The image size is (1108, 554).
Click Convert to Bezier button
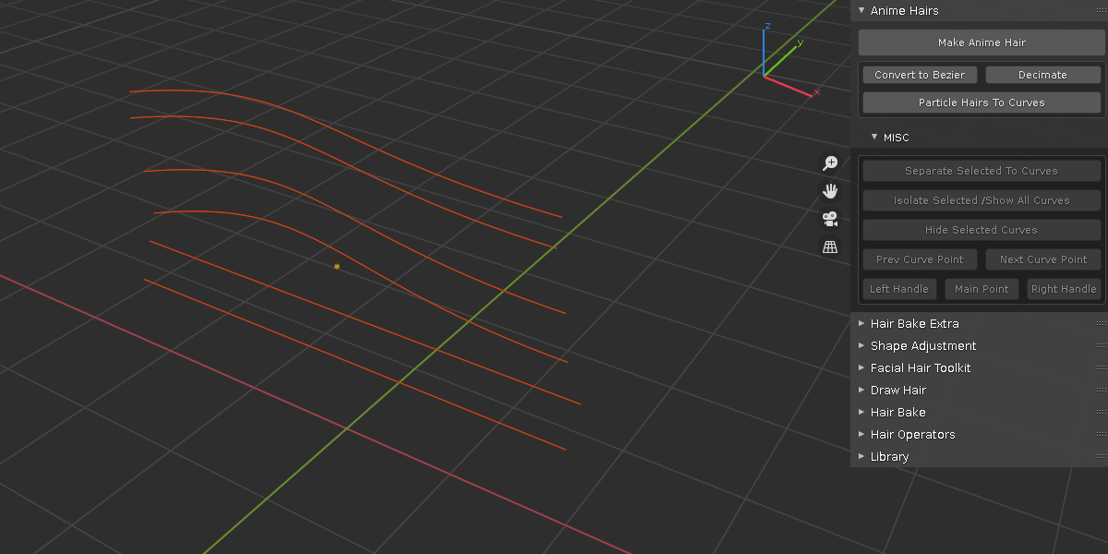[x=920, y=75]
